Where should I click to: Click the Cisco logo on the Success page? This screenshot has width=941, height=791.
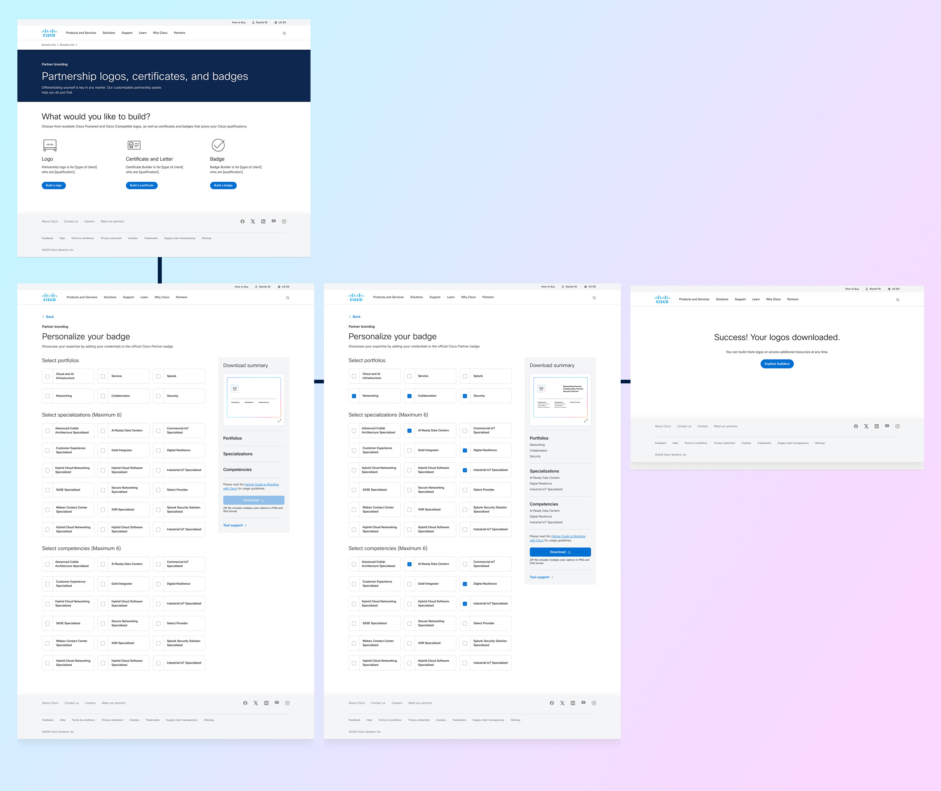[x=662, y=299]
